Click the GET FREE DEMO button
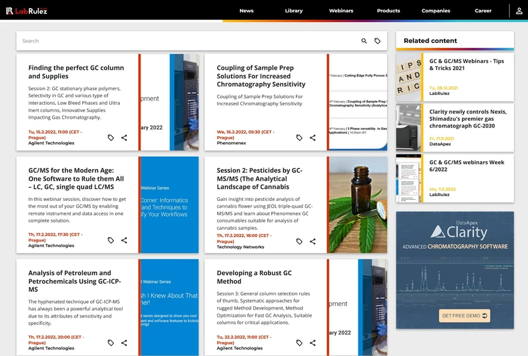 [x=464, y=316]
